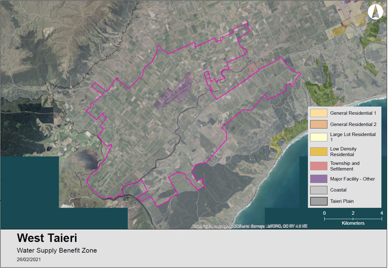Select the Taieri Plain legend swatch
The height and width of the screenshot is (268, 388).
point(318,201)
